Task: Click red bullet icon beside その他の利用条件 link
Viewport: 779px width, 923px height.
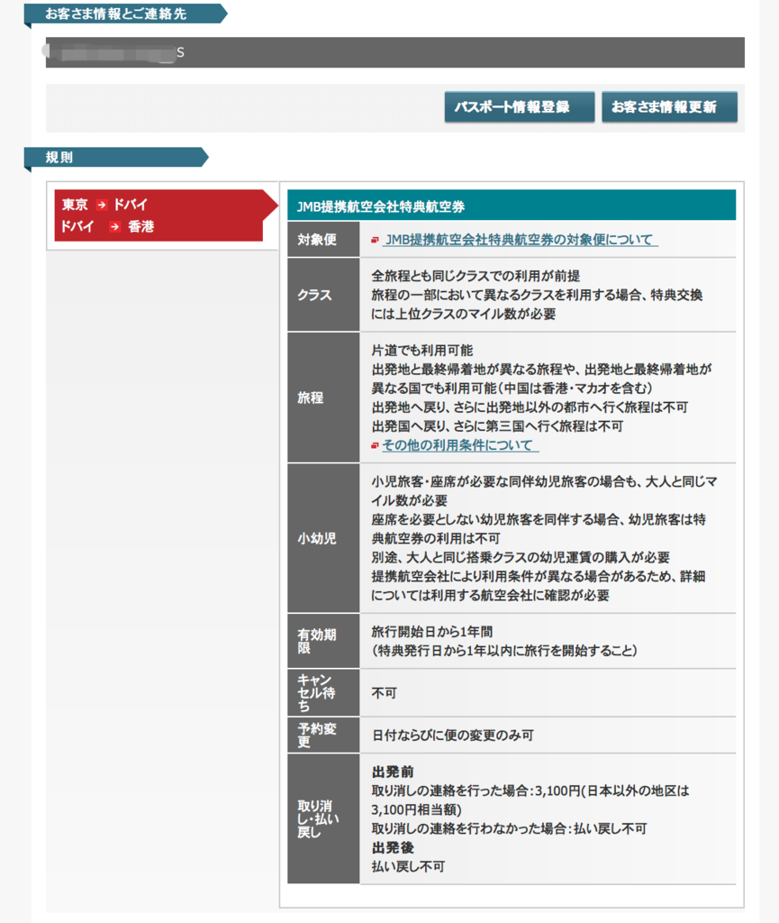Action: tap(375, 445)
